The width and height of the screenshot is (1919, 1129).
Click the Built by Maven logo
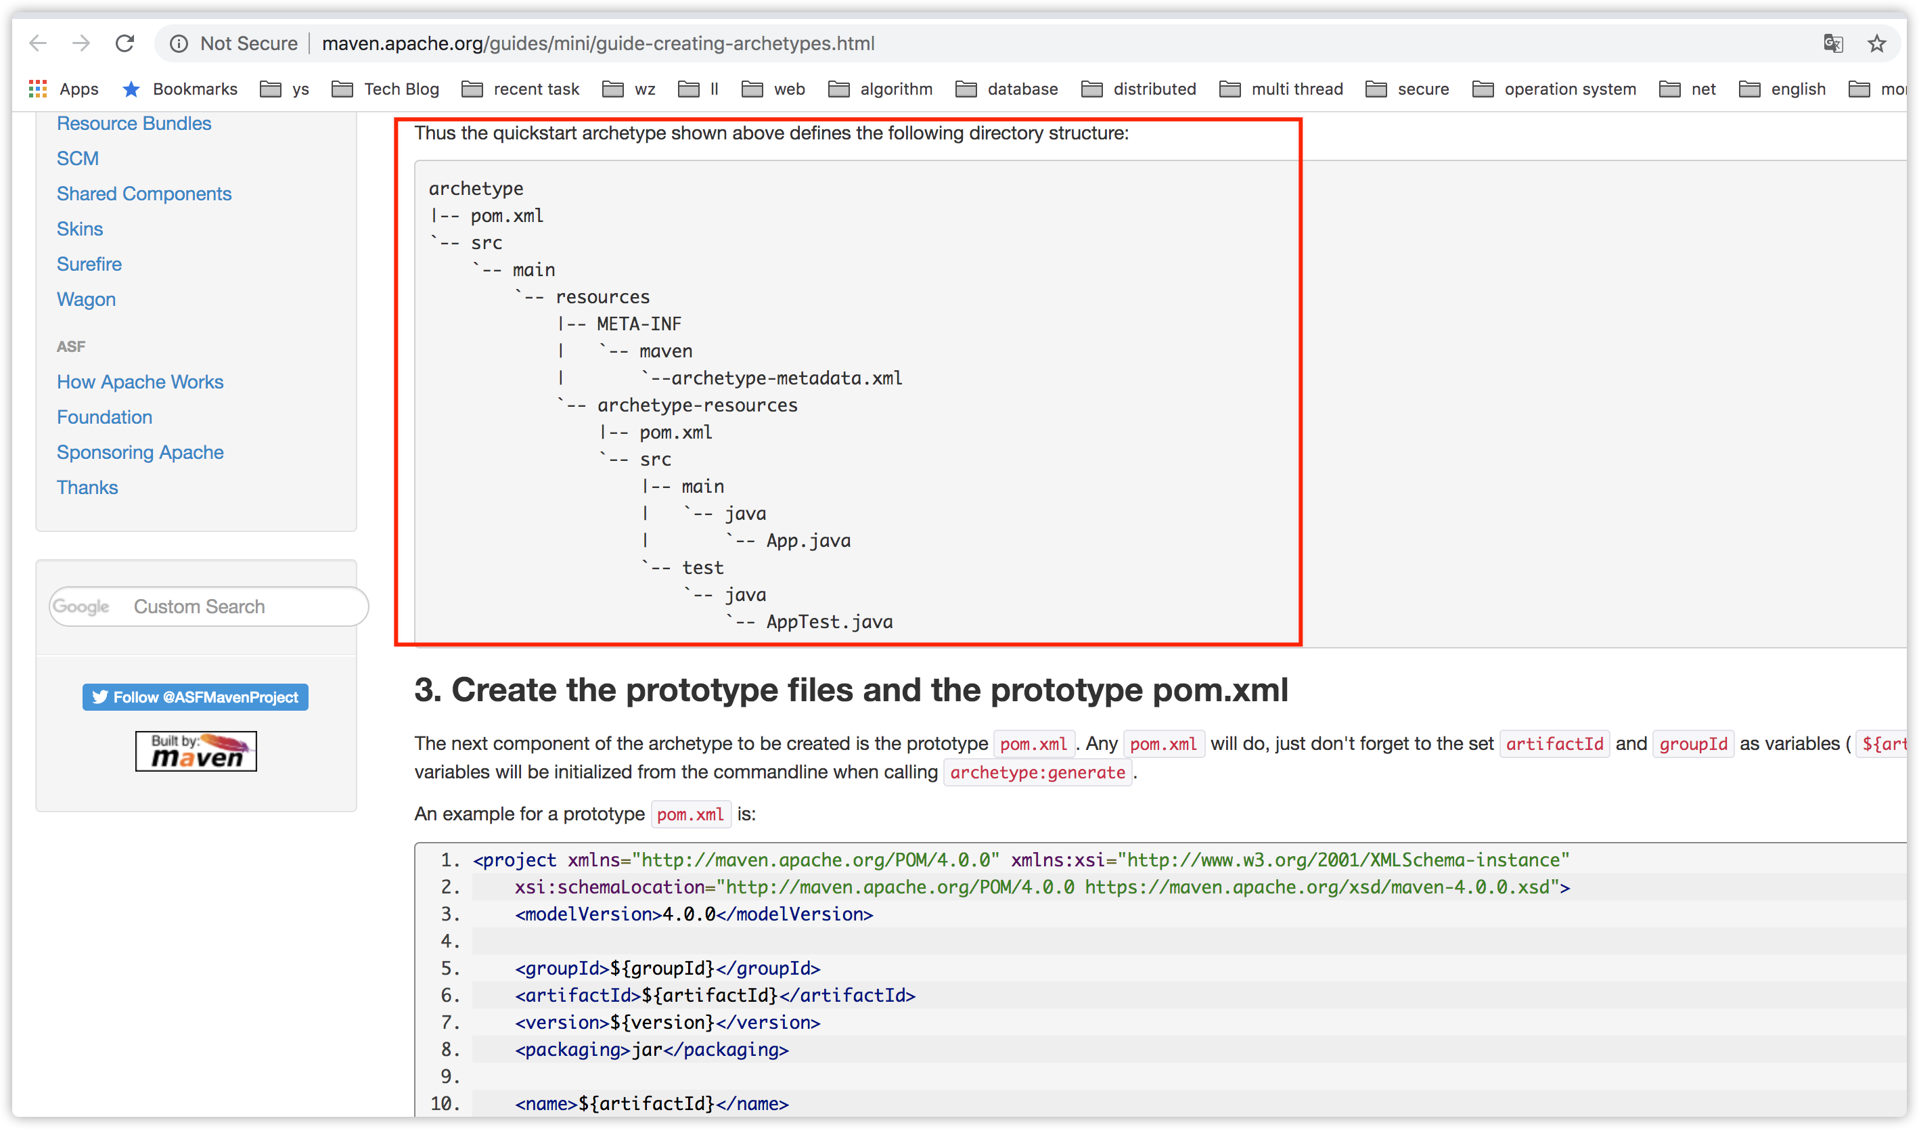(196, 751)
